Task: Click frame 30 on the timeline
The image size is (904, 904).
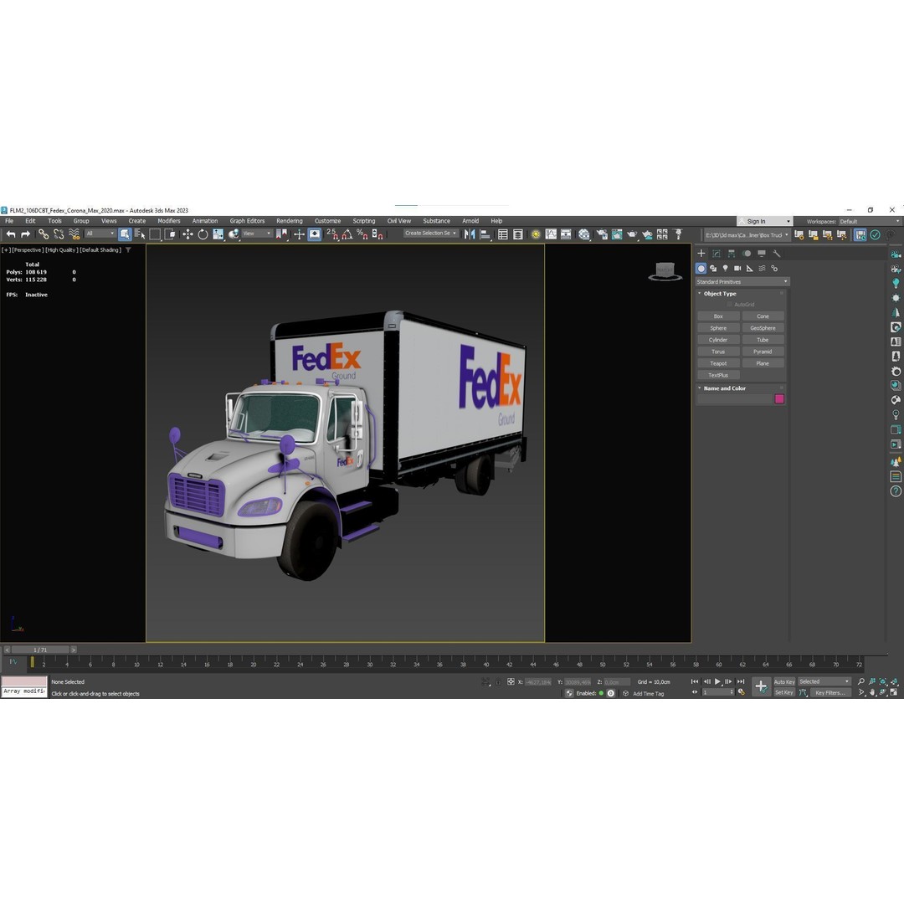Action: (370, 664)
